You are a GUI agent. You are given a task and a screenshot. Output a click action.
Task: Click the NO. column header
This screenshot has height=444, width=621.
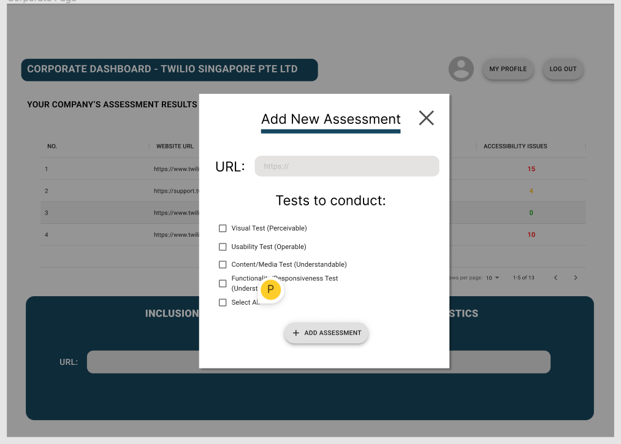coord(52,146)
